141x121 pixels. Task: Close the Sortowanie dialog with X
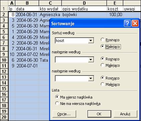tap(135, 23)
